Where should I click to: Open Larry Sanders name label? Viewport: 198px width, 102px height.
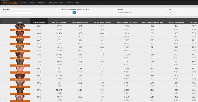(x=20, y=37)
